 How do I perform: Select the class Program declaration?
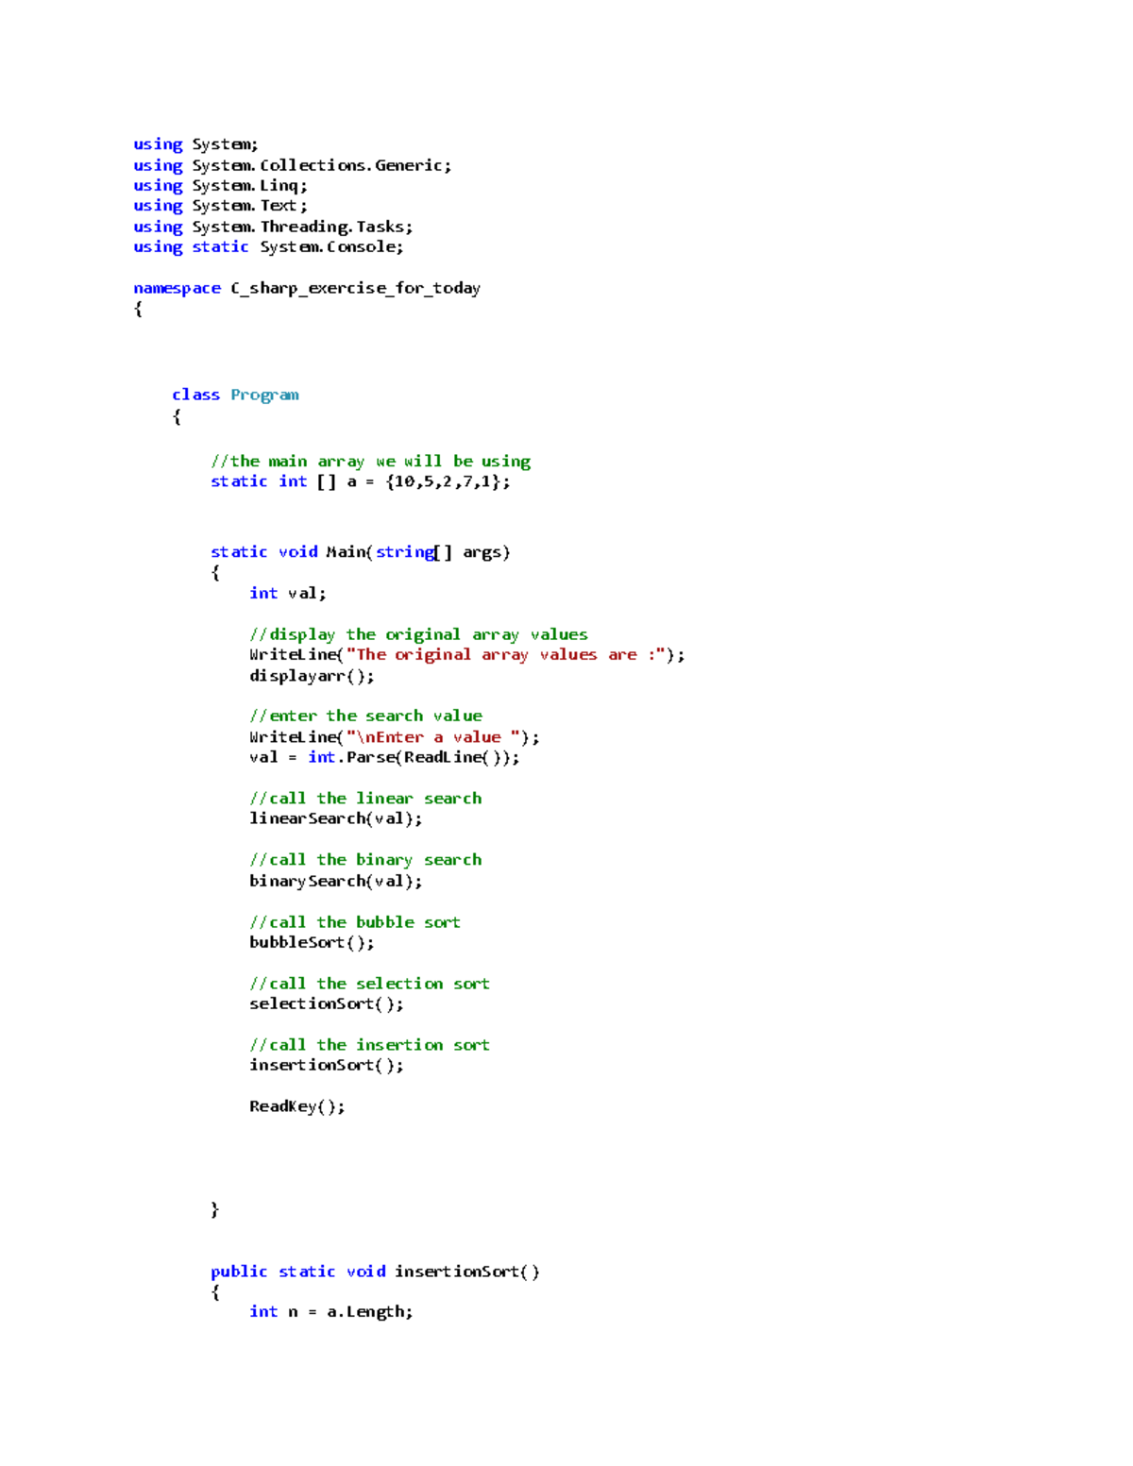point(233,395)
